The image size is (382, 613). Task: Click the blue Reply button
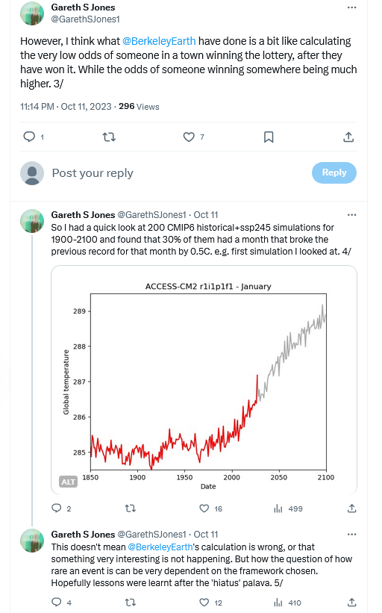click(334, 172)
